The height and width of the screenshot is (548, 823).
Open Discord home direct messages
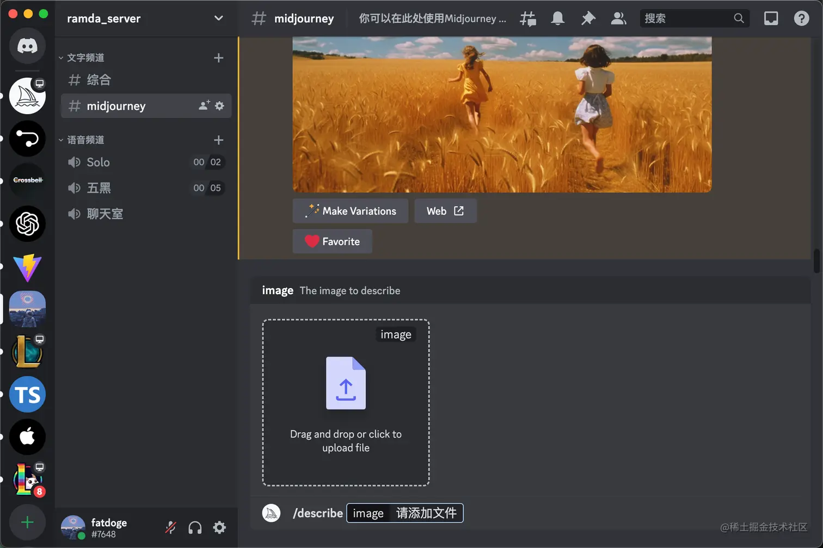[27, 46]
